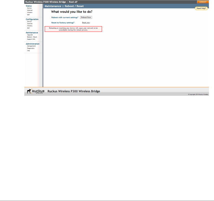Click footer text 'Ruckus Wireless P300 Wireless Bridge'

coord(74,91)
